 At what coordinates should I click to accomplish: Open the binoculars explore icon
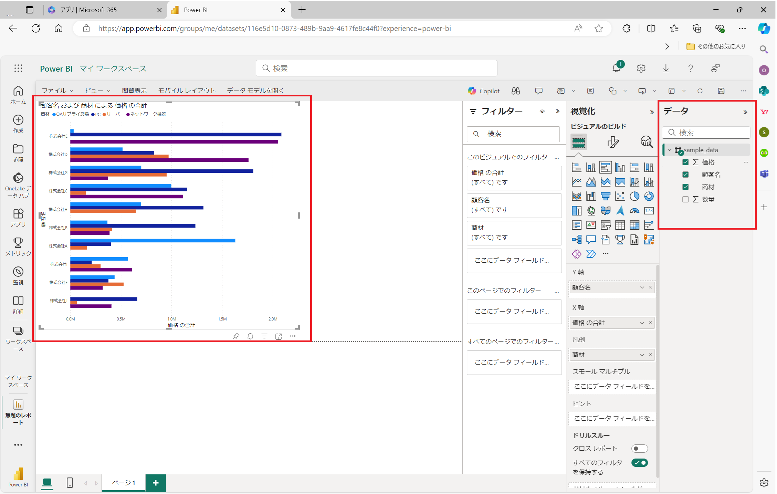pos(515,91)
